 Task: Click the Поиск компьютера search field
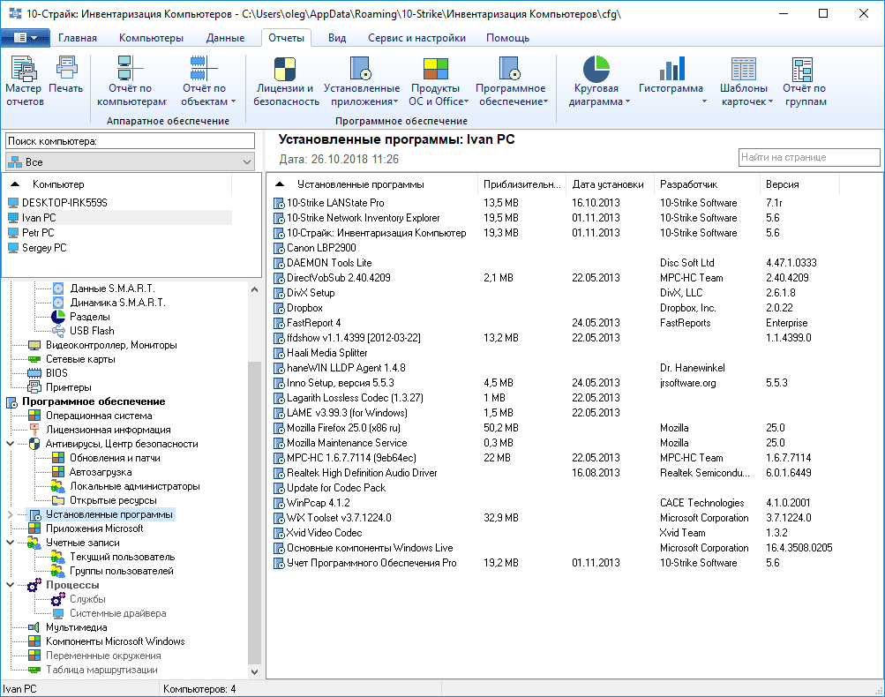(131, 141)
